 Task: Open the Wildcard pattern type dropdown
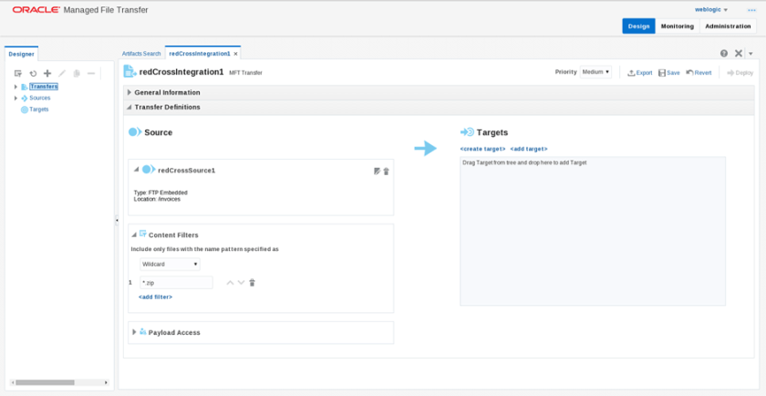click(x=170, y=264)
